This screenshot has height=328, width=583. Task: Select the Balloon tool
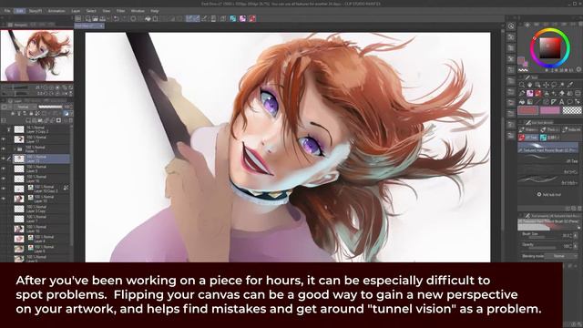coord(570,101)
